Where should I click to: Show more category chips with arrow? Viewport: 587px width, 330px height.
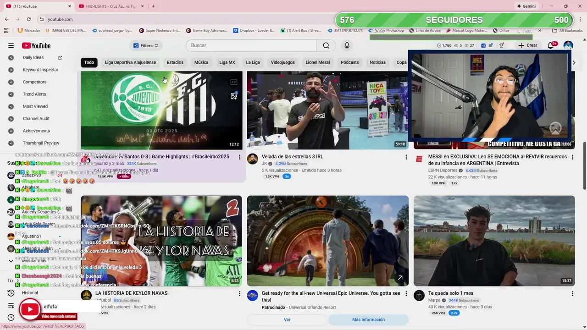pos(574,63)
